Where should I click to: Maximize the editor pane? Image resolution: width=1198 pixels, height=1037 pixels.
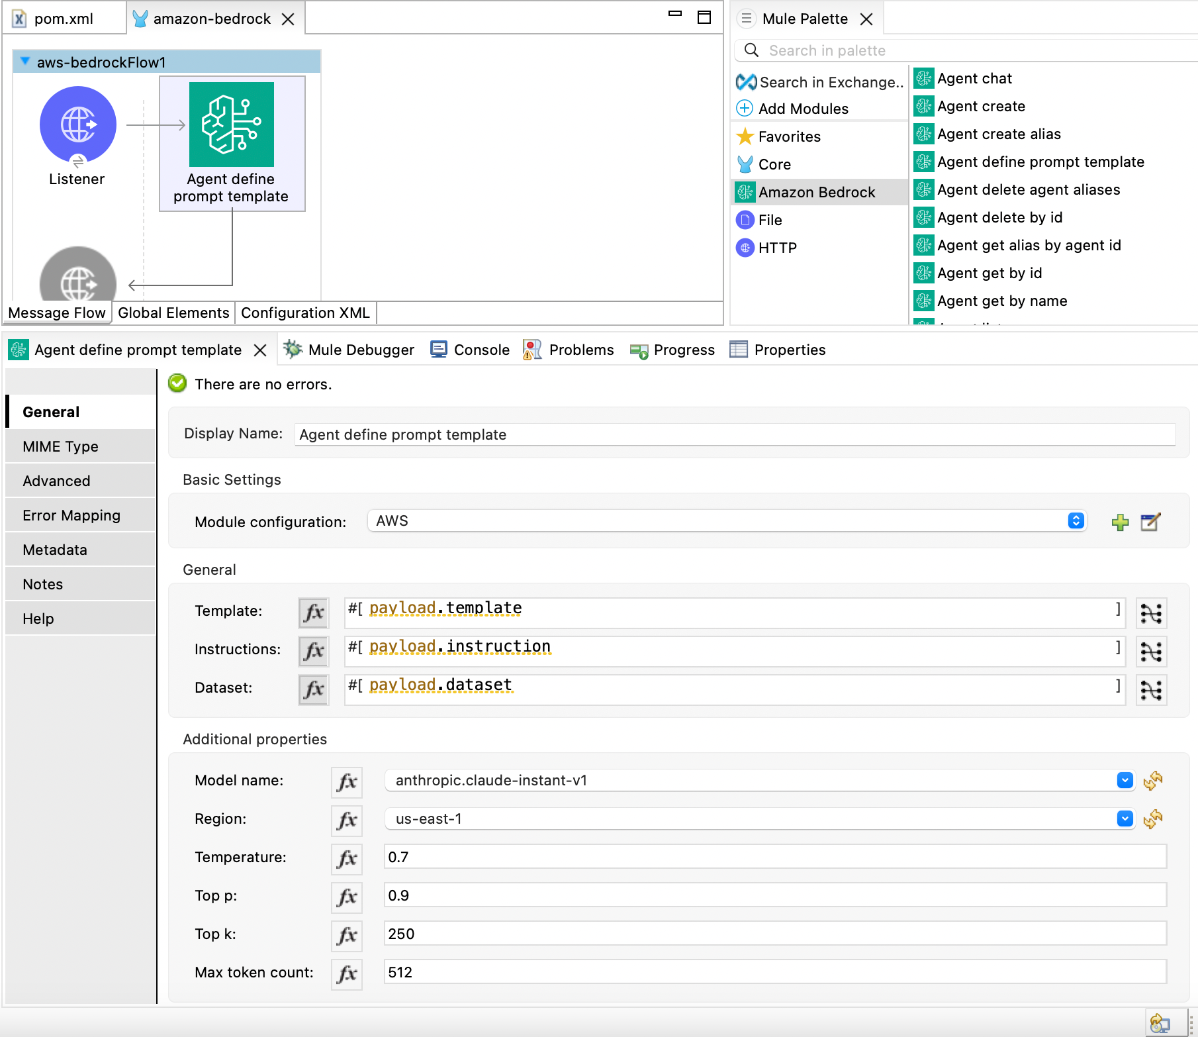pyautogui.click(x=704, y=17)
